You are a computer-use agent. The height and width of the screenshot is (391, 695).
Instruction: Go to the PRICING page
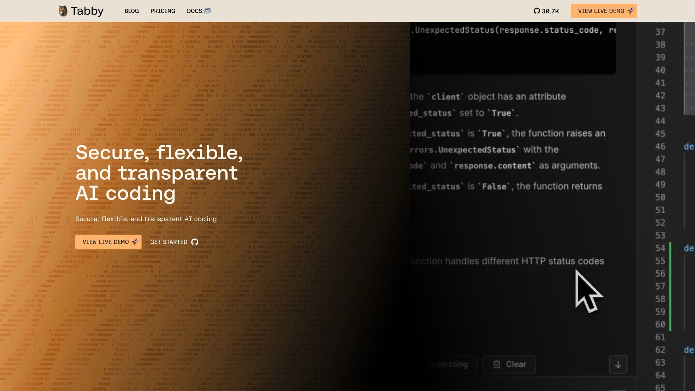point(163,11)
